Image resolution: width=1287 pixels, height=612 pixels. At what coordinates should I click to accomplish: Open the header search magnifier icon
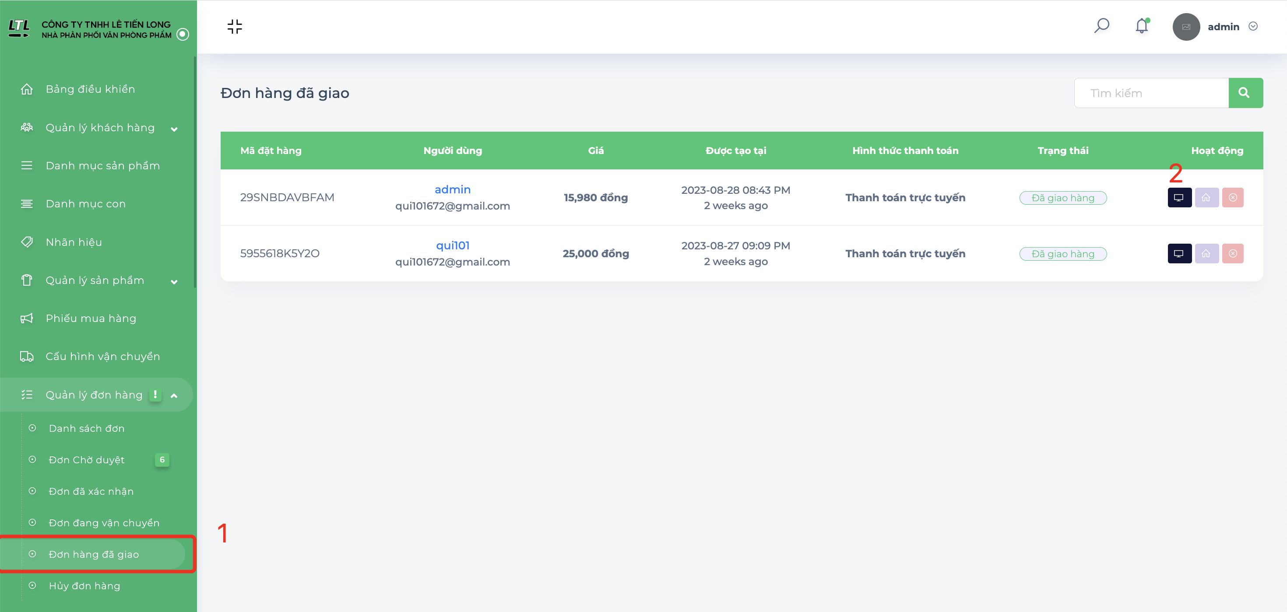tap(1101, 26)
